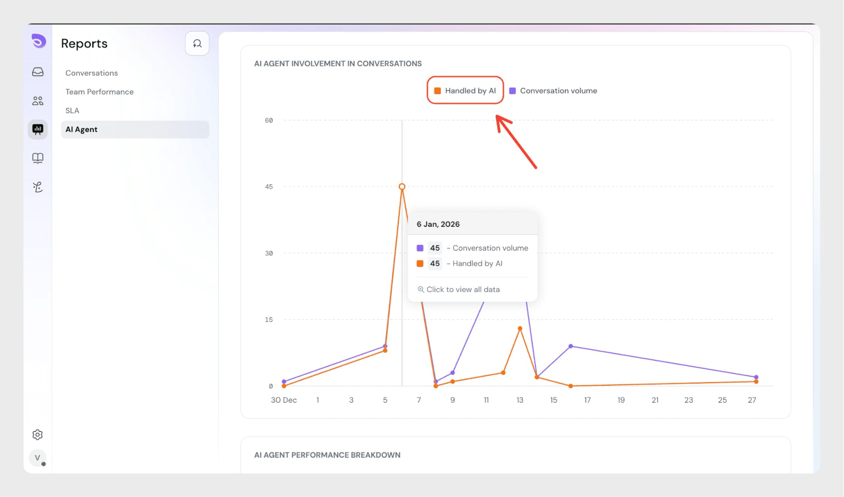The image size is (844, 497).
Task: Open the Inbox icon in the sidebar
Action: [38, 72]
